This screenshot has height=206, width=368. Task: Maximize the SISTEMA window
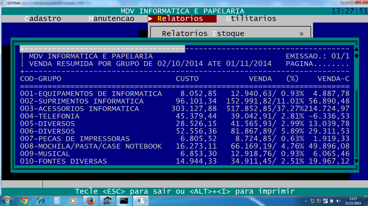pyautogui.click(x=352, y=2)
